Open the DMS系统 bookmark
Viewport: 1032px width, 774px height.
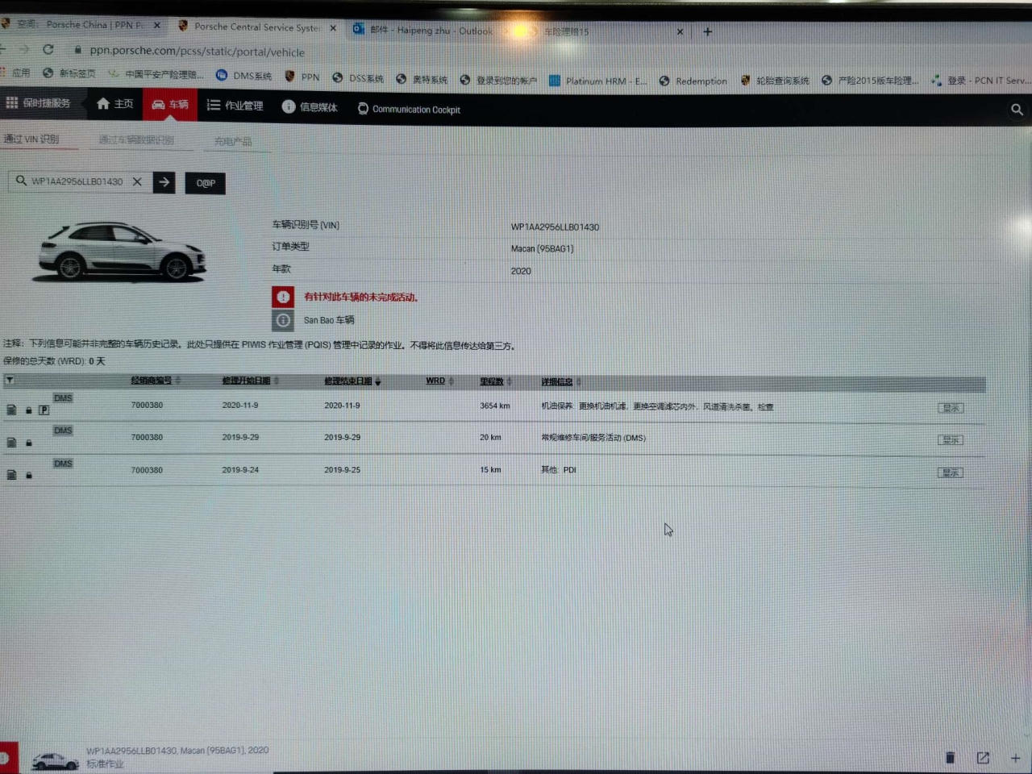point(243,76)
